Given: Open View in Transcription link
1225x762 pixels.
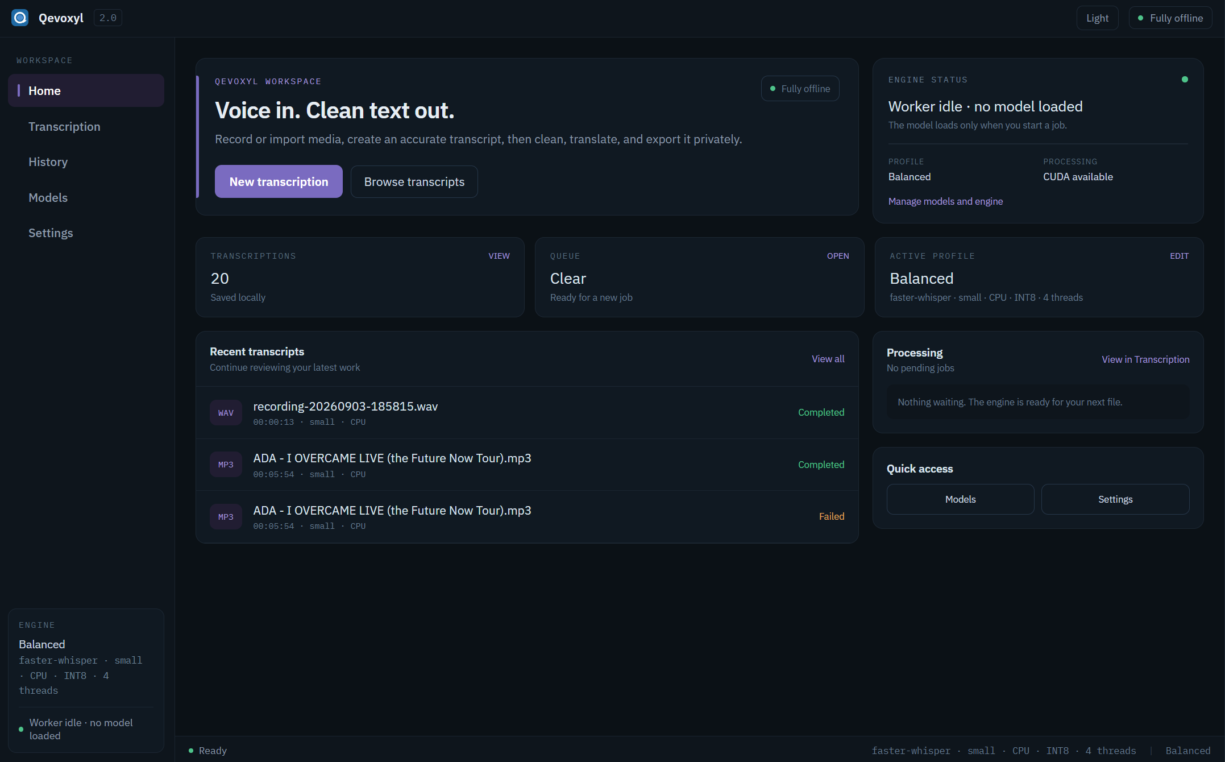Looking at the screenshot, I should [1145, 359].
